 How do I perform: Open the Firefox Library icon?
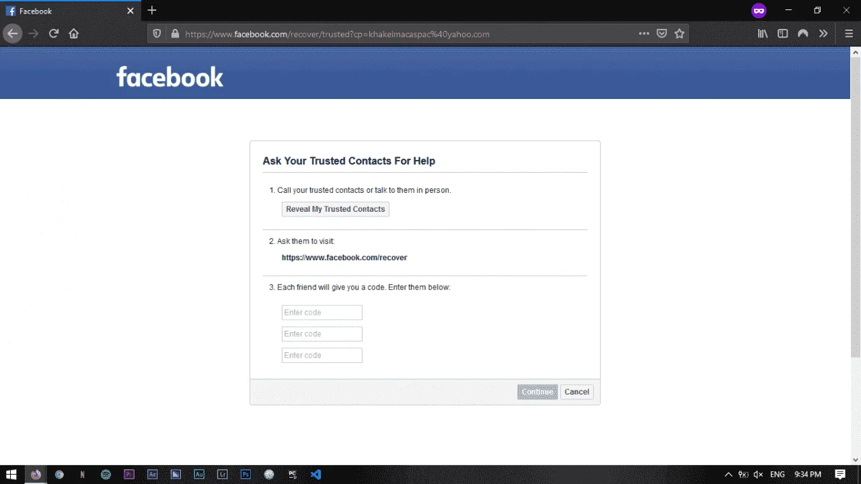click(x=763, y=34)
